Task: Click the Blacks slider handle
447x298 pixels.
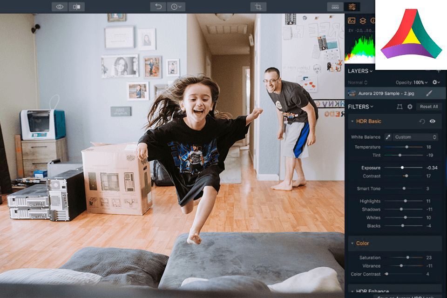Action: pos(402,226)
